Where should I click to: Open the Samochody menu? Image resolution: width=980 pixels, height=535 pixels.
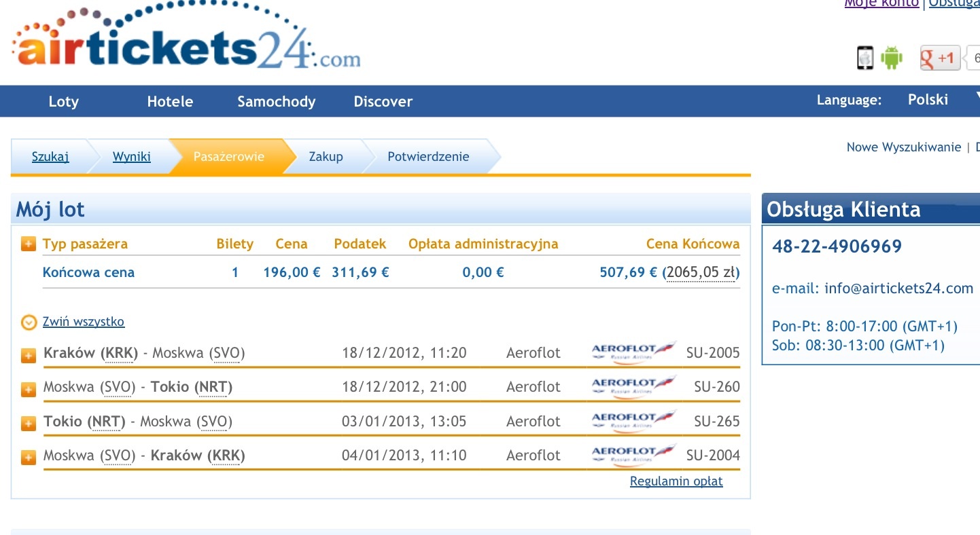click(x=277, y=101)
